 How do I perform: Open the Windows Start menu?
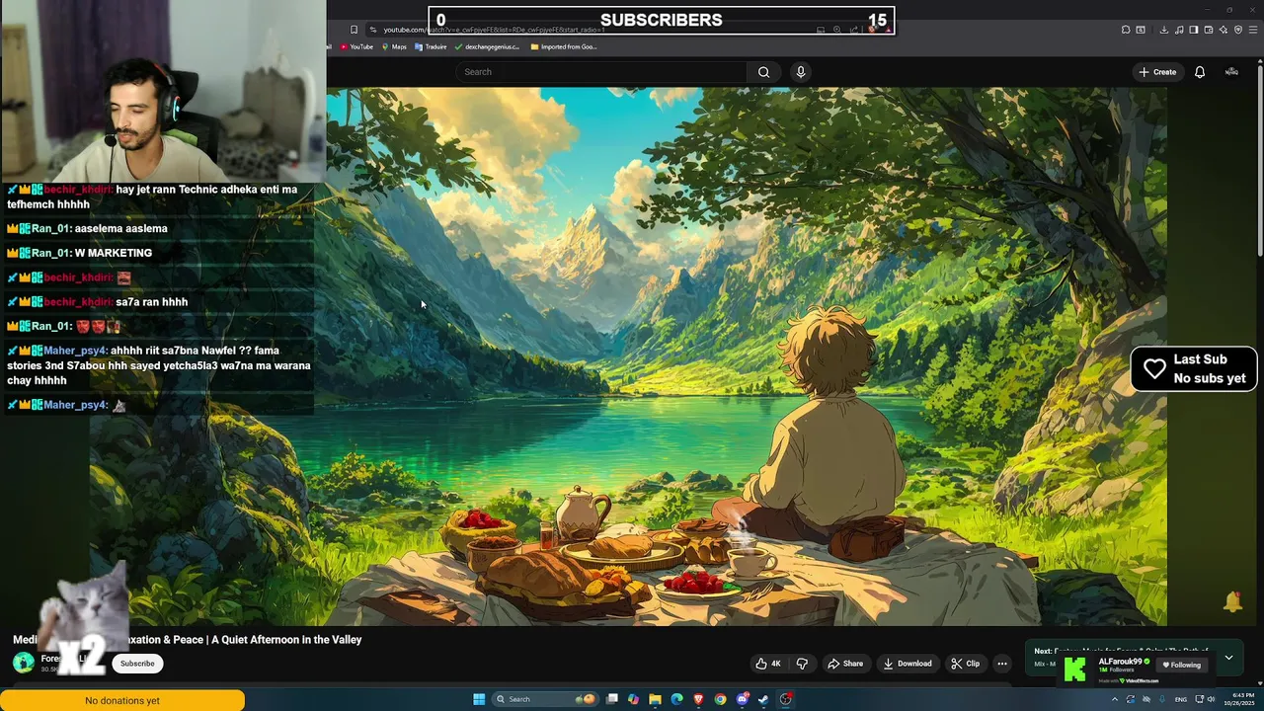click(x=479, y=699)
